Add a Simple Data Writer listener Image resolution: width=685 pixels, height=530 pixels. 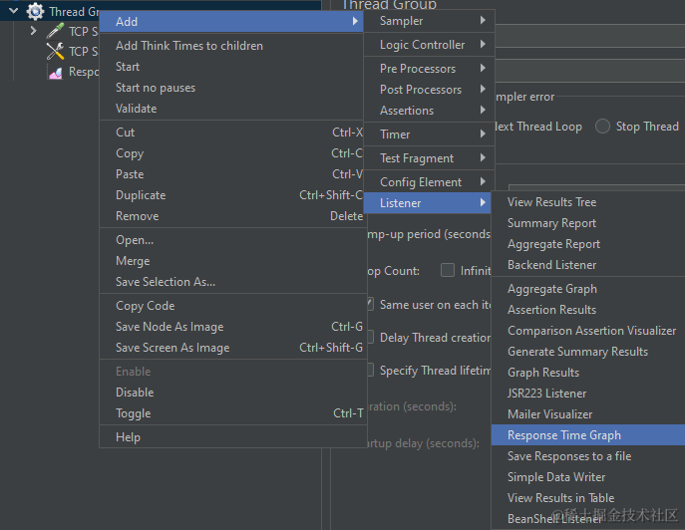tap(588, 477)
